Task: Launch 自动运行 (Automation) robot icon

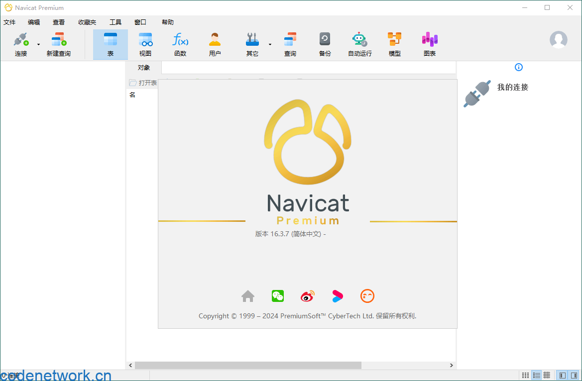Action: [359, 44]
